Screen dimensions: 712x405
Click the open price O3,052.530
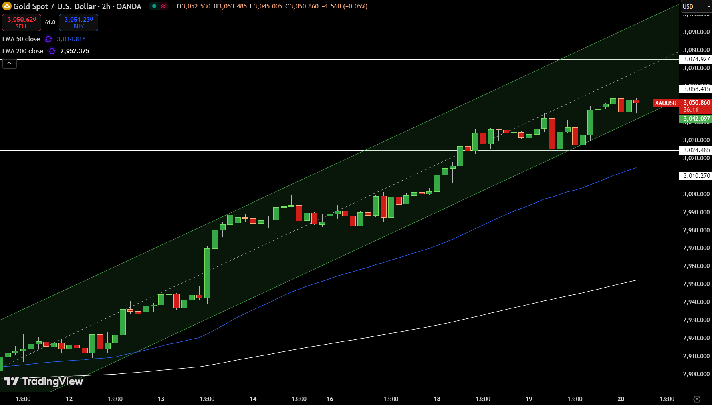tap(194, 6)
